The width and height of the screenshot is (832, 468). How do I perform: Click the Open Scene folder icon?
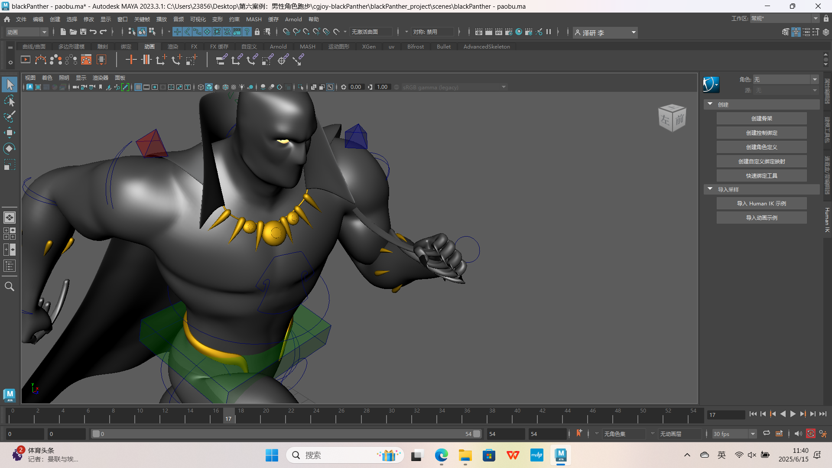coord(73,32)
